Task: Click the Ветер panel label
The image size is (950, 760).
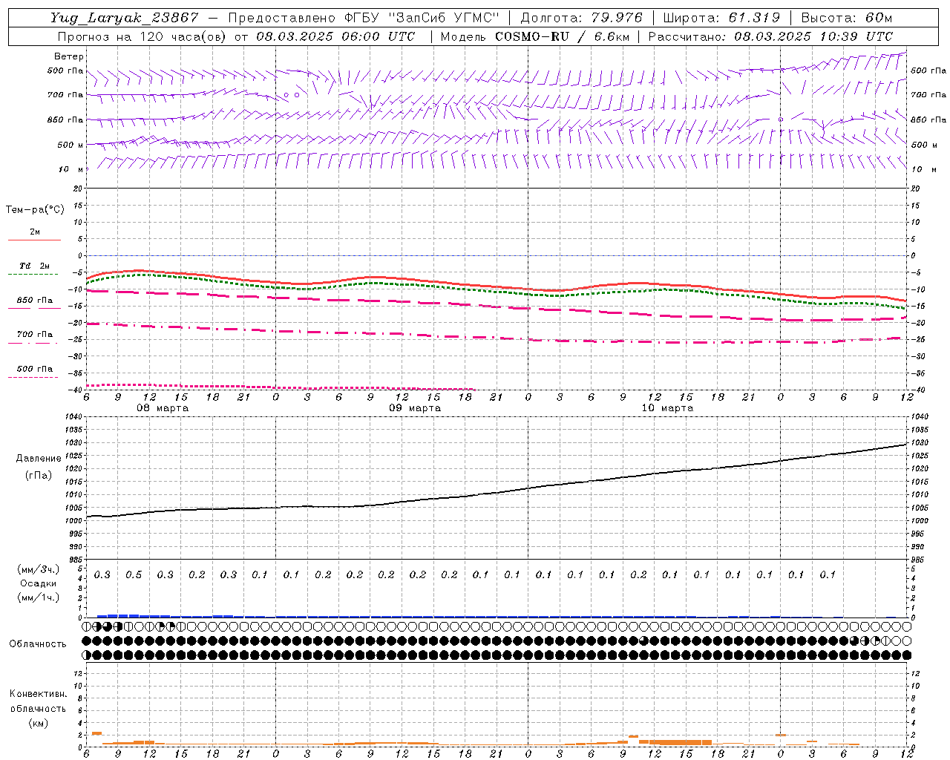Action: coord(69,56)
